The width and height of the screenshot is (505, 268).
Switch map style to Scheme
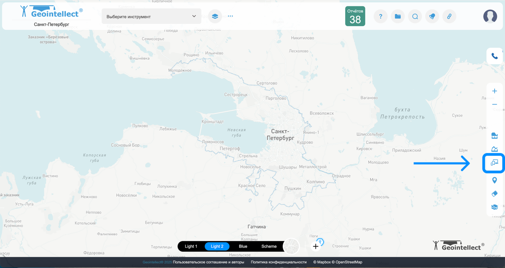pyautogui.click(x=269, y=246)
